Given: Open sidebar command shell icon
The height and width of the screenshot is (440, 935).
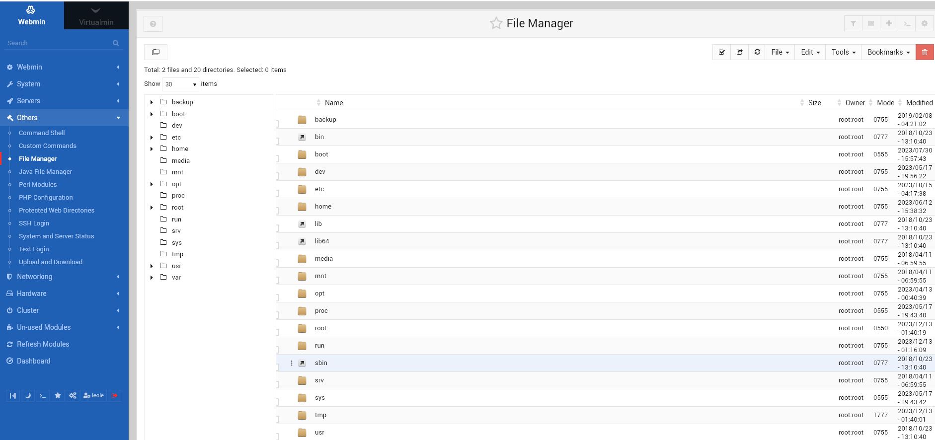Looking at the screenshot, I should (x=43, y=395).
